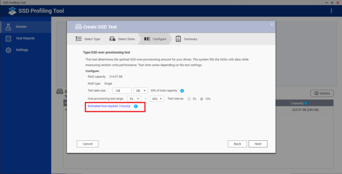342x174 pixels.
Task: Select the 5% test interval radio
Action: click(x=189, y=99)
